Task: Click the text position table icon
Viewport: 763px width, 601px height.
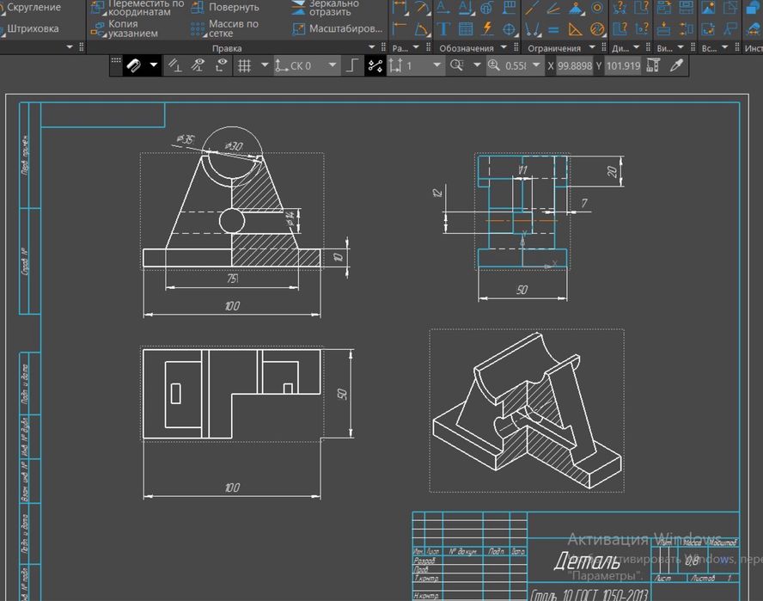Action: [x=510, y=7]
